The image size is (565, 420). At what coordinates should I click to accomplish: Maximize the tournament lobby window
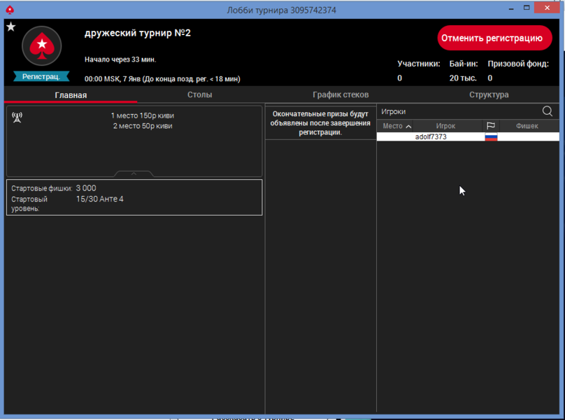[527, 8]
